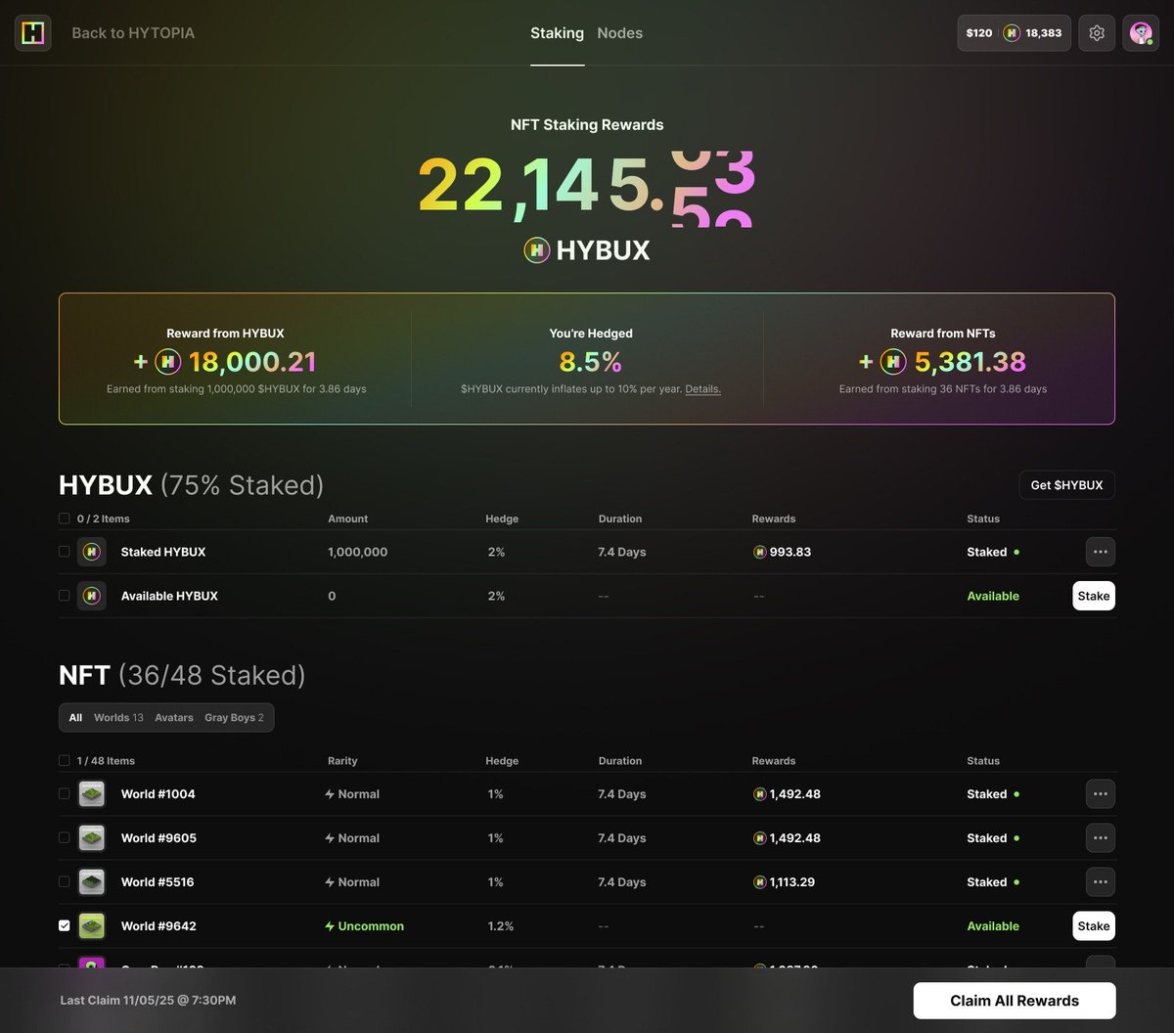The width and height of the screenshot is (1174, 1033).
Task: Check the Staked HYBUX row checkbox
Action: tap(65, 552)
